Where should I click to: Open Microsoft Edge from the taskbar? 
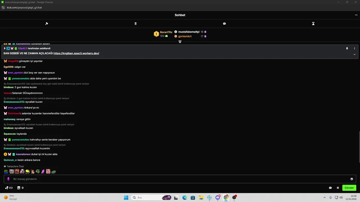point(184,198)
